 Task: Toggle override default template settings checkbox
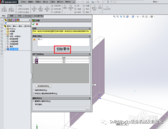point(34,101)
